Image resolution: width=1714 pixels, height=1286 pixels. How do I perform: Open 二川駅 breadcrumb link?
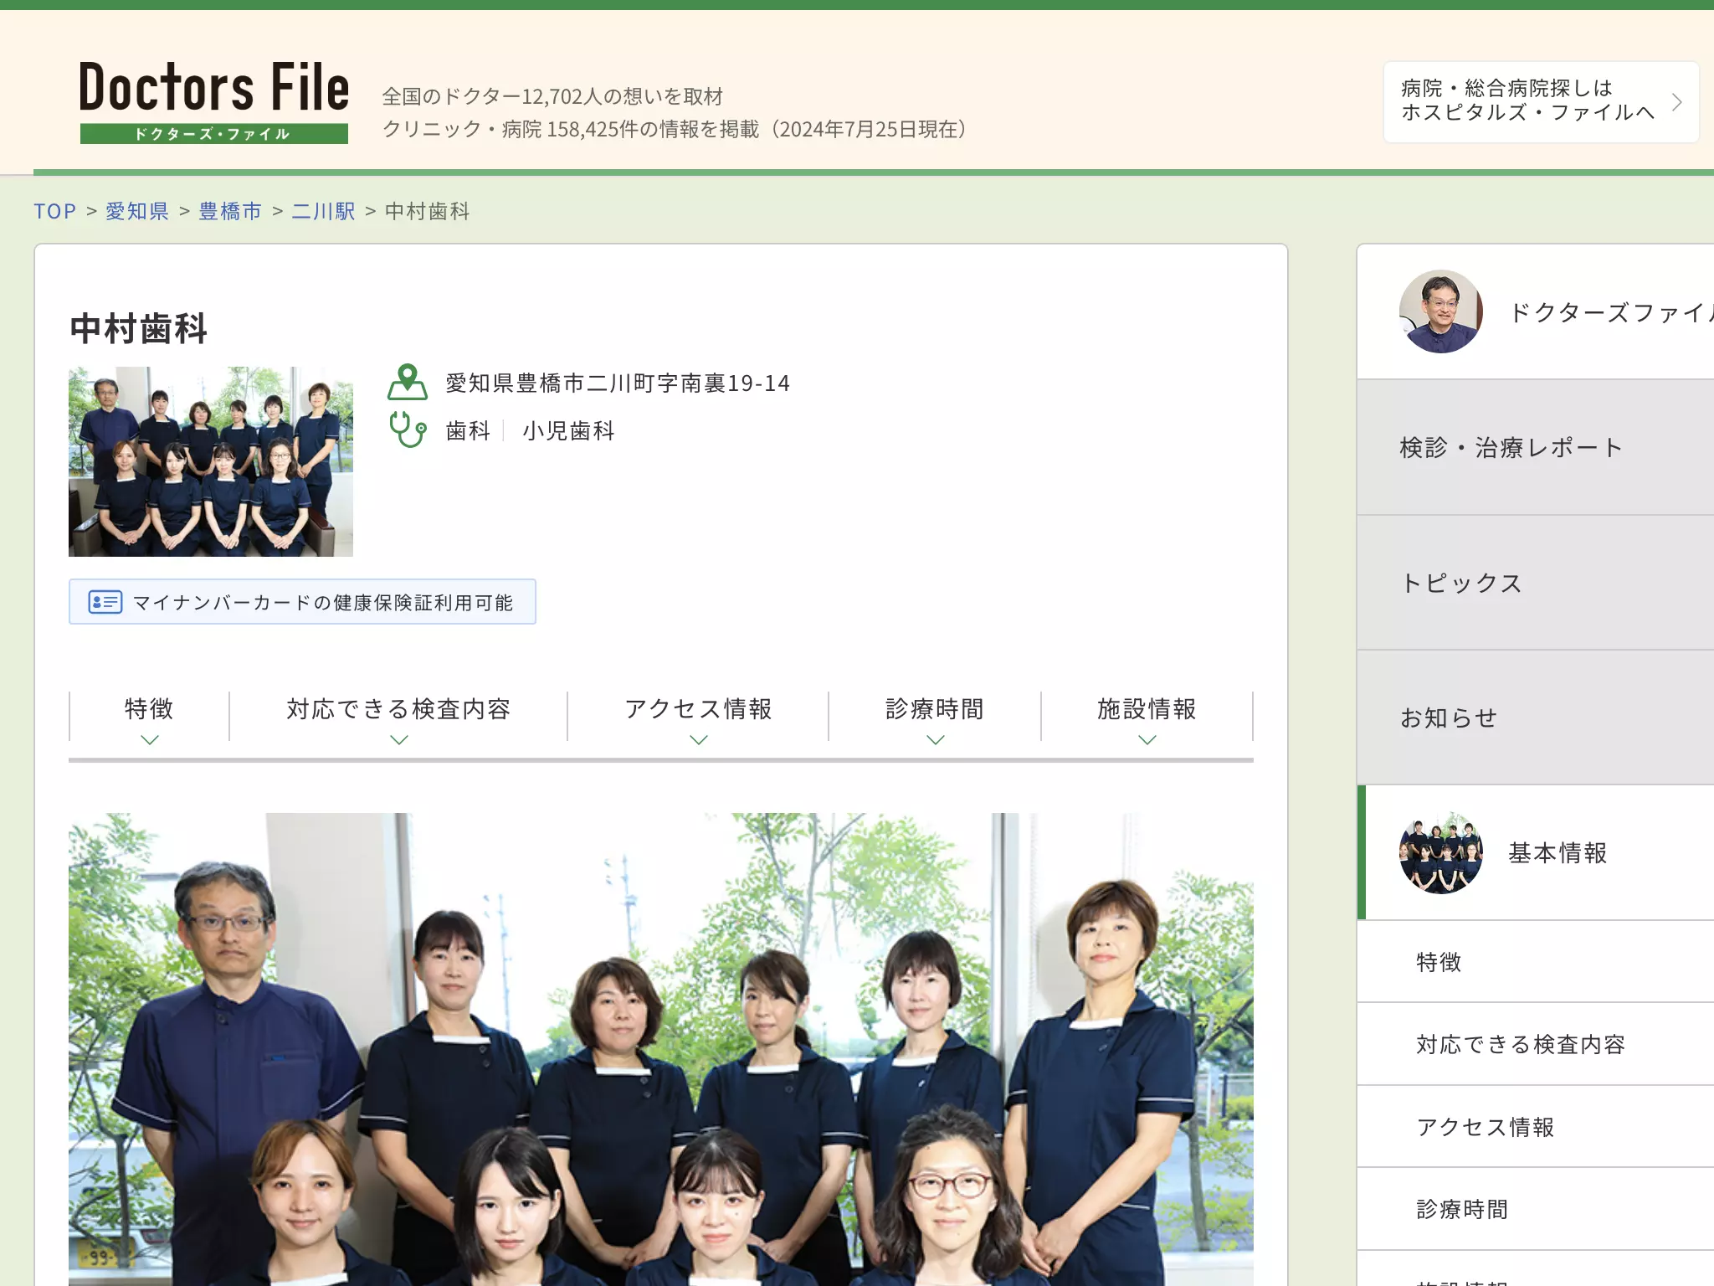(x=323, y=211)
